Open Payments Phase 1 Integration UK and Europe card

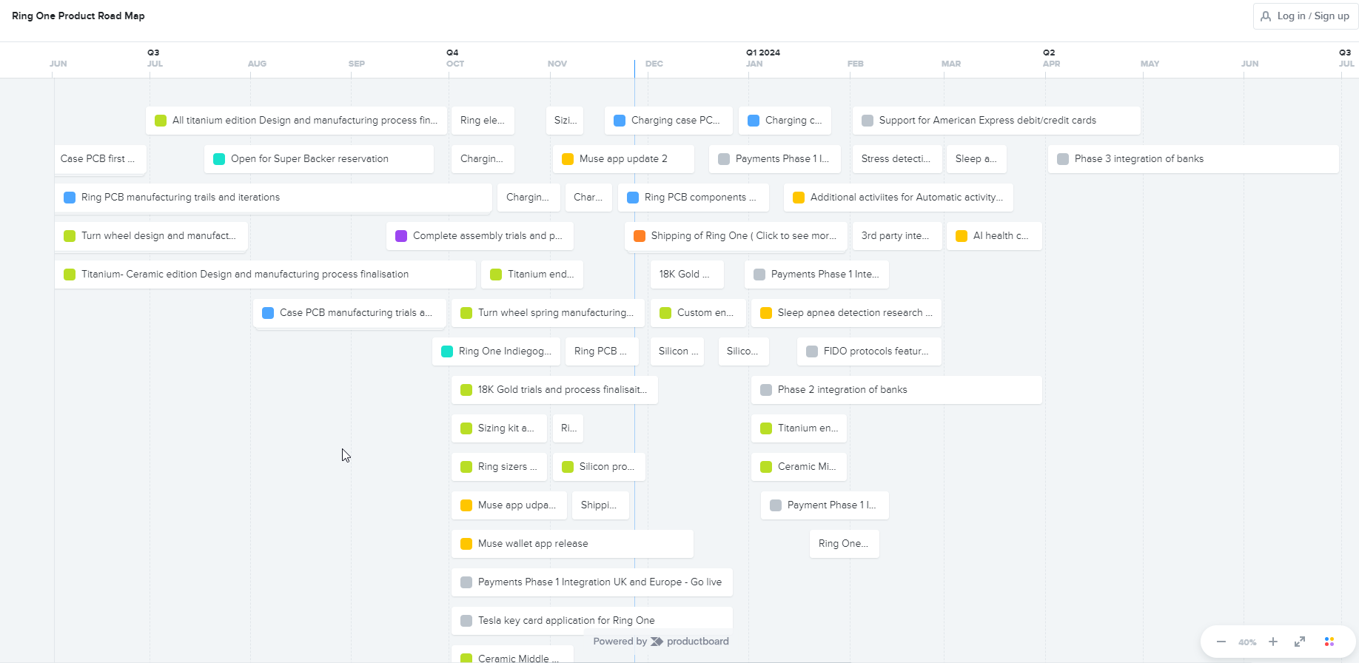click(x=591, y=582)
